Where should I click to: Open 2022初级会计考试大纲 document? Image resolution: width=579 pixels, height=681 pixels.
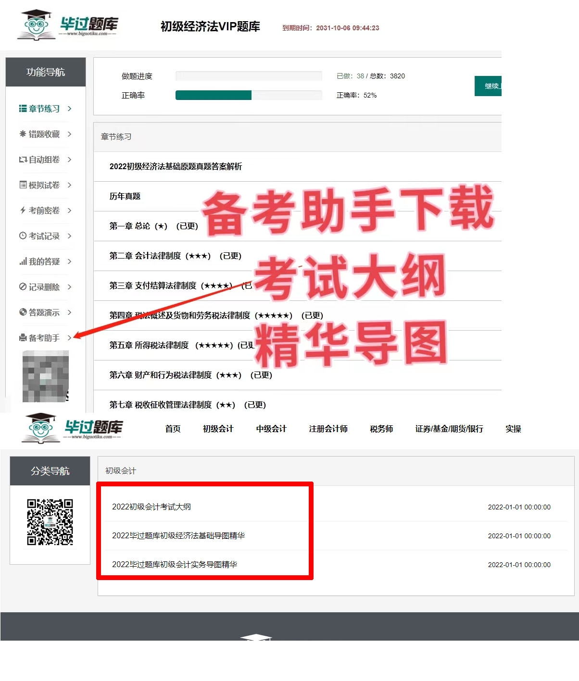point(151,507)
